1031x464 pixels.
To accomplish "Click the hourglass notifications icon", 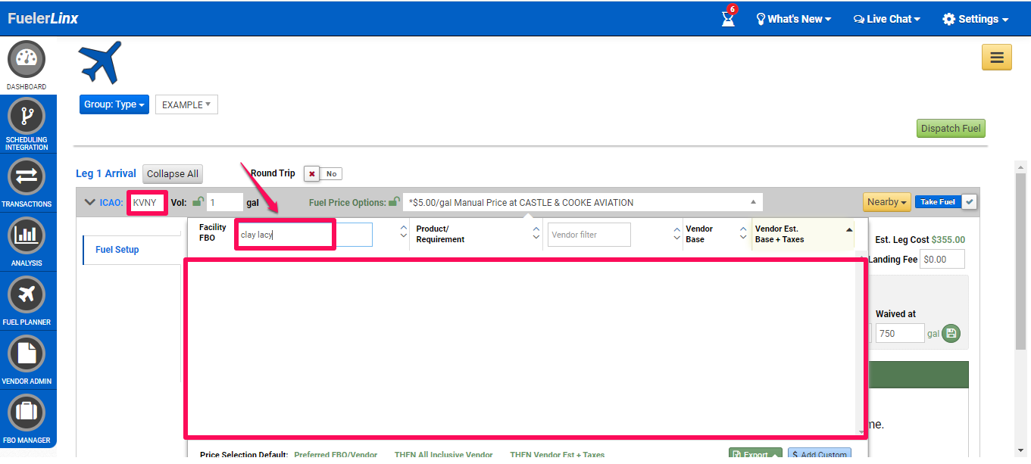I will [x=729, y=18].
